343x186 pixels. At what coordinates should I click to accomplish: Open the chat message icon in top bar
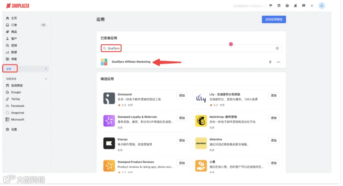click(x=304, y=6)
